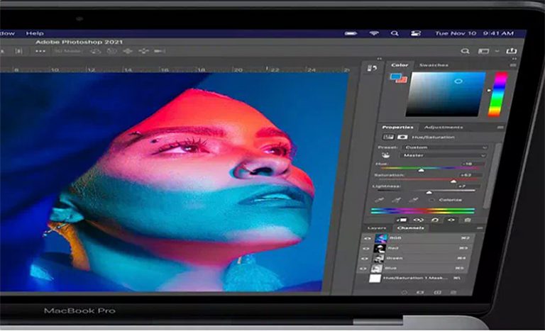This screenshot has height=331, width=545.
Task: Switch to the Swatches tab
Action: click(x=433, y=65)
